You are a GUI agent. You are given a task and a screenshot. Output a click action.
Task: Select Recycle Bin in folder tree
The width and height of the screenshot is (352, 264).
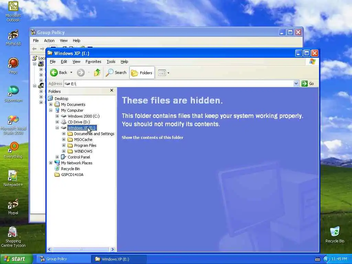pos(70,168)
